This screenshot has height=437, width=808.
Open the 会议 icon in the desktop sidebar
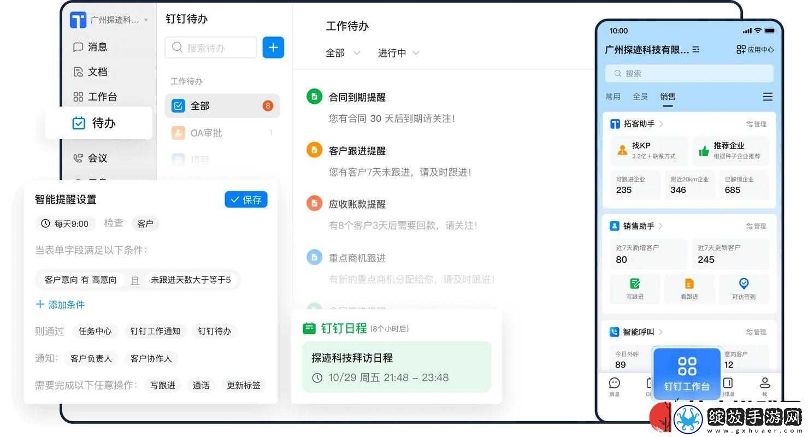tap(78, 158)
